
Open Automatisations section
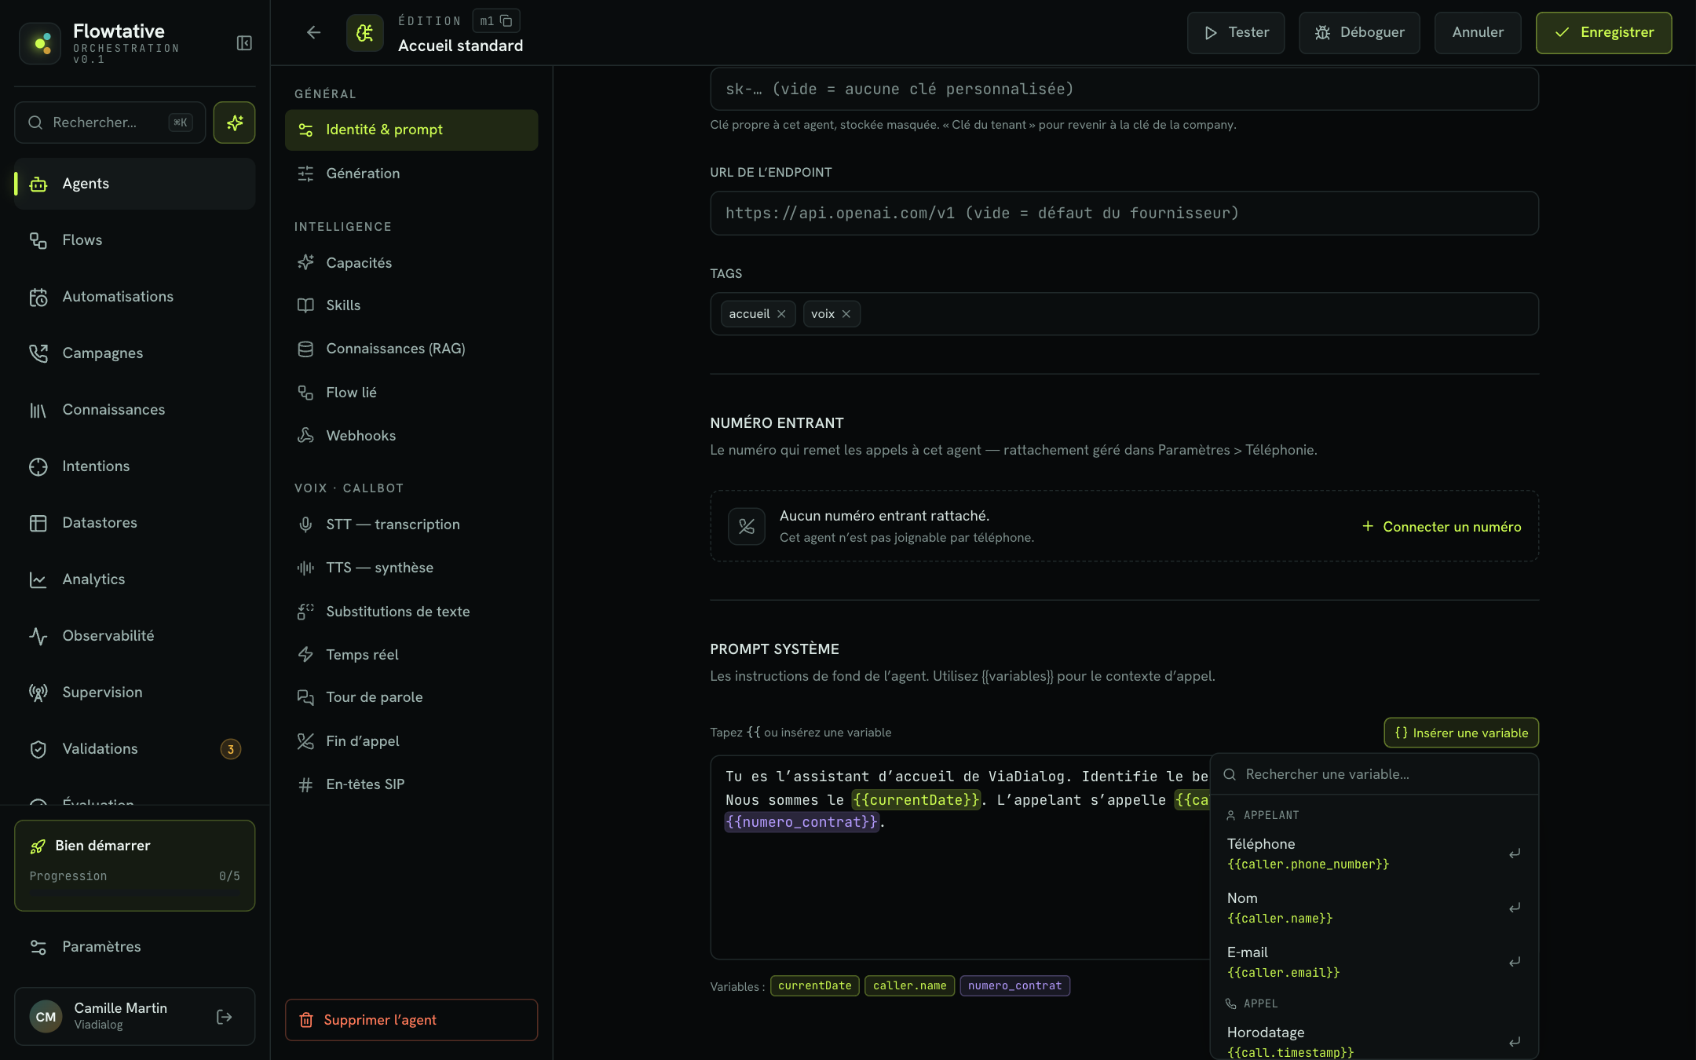point(135,297)
